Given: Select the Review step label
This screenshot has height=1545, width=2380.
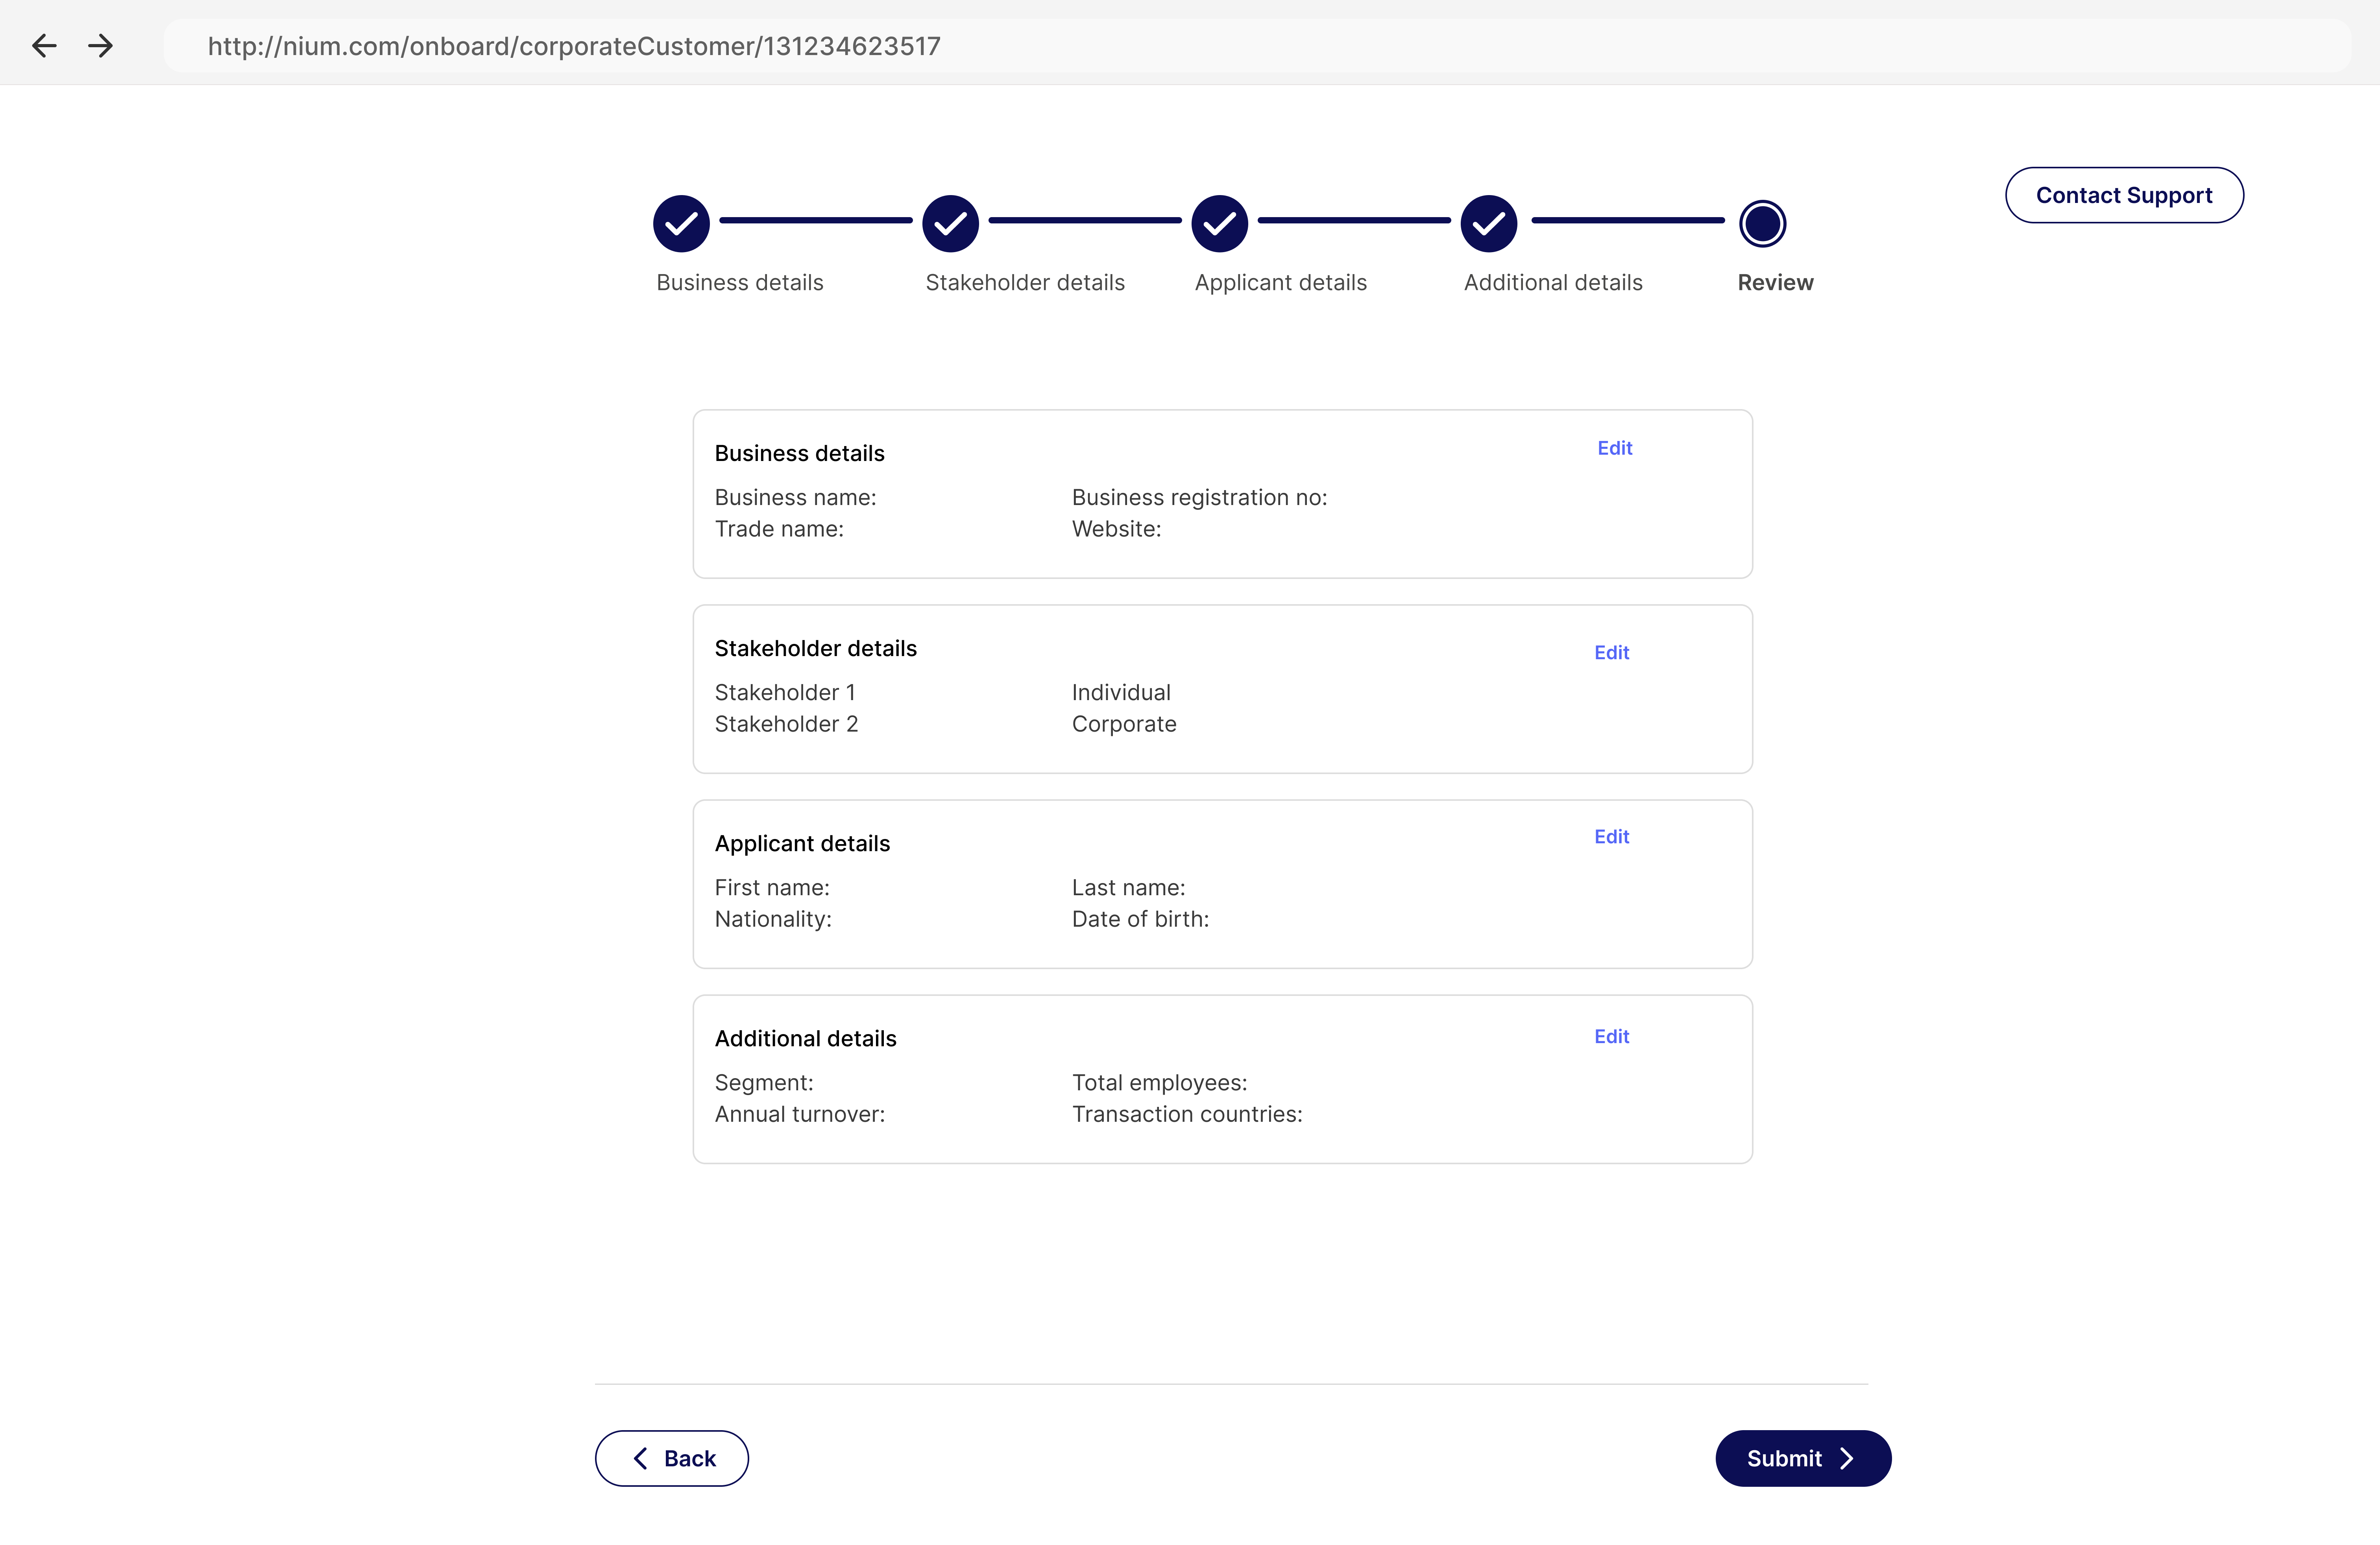Looking at the screenshot, I should click(1775, 283).
